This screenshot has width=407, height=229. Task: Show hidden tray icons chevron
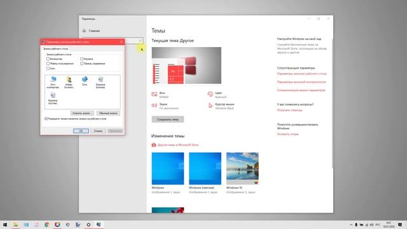point(351,225)
